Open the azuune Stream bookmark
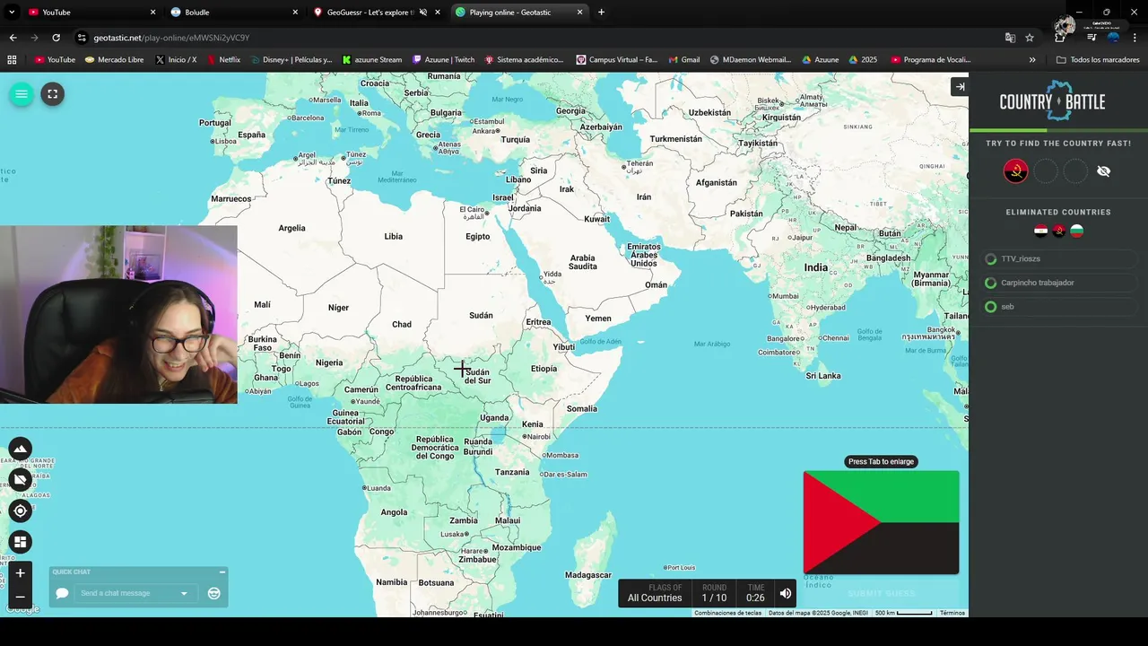This screenshot has width=1148, height=646. click(x=372, y=60)
